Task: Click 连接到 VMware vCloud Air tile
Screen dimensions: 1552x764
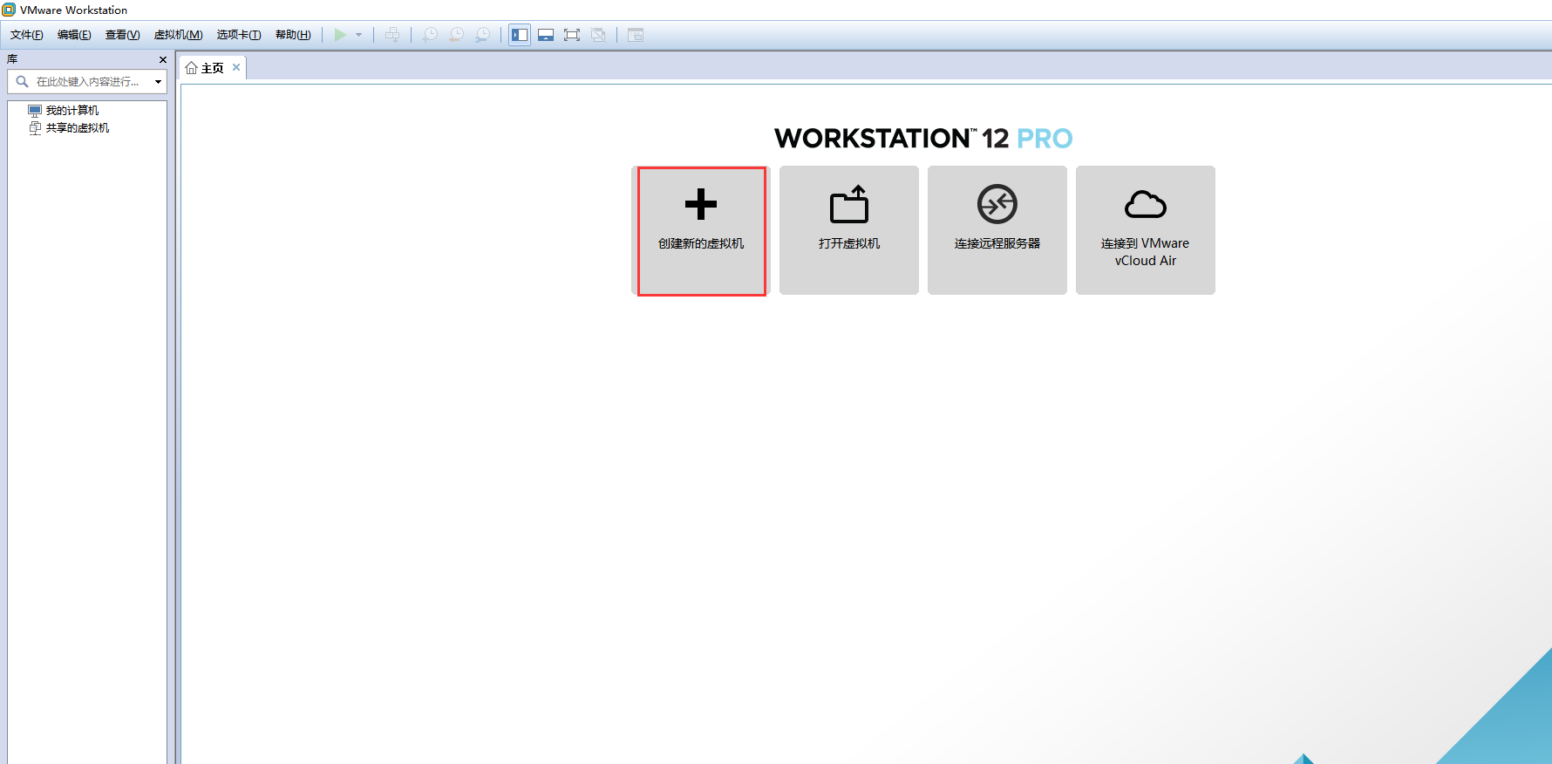Action: point(1146,230)
